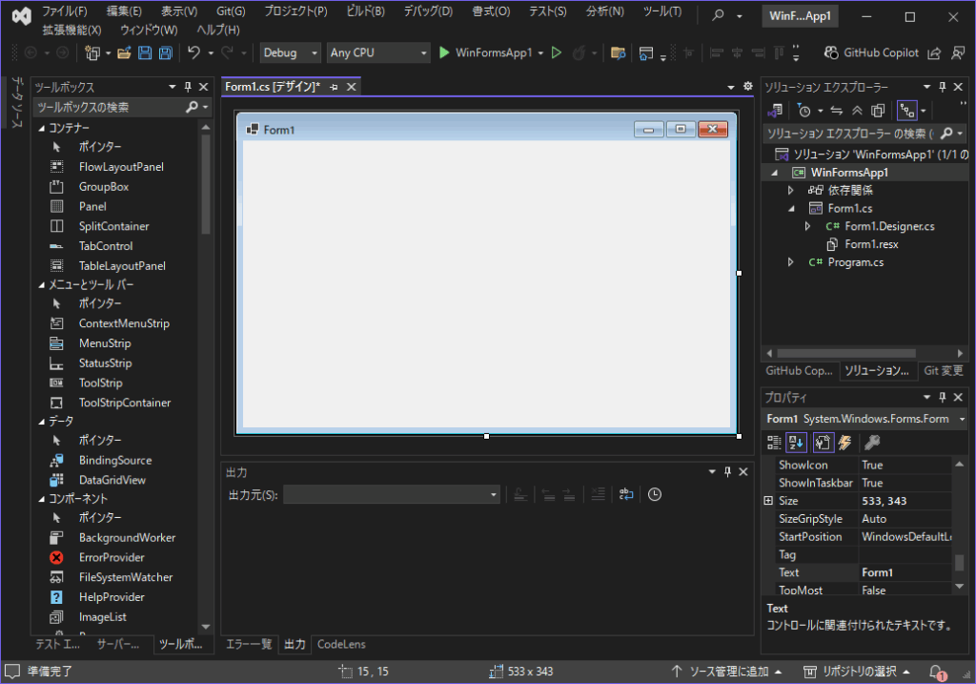
Task: Toggle the Preview Selected Items button
Action: tap(907, 110)
